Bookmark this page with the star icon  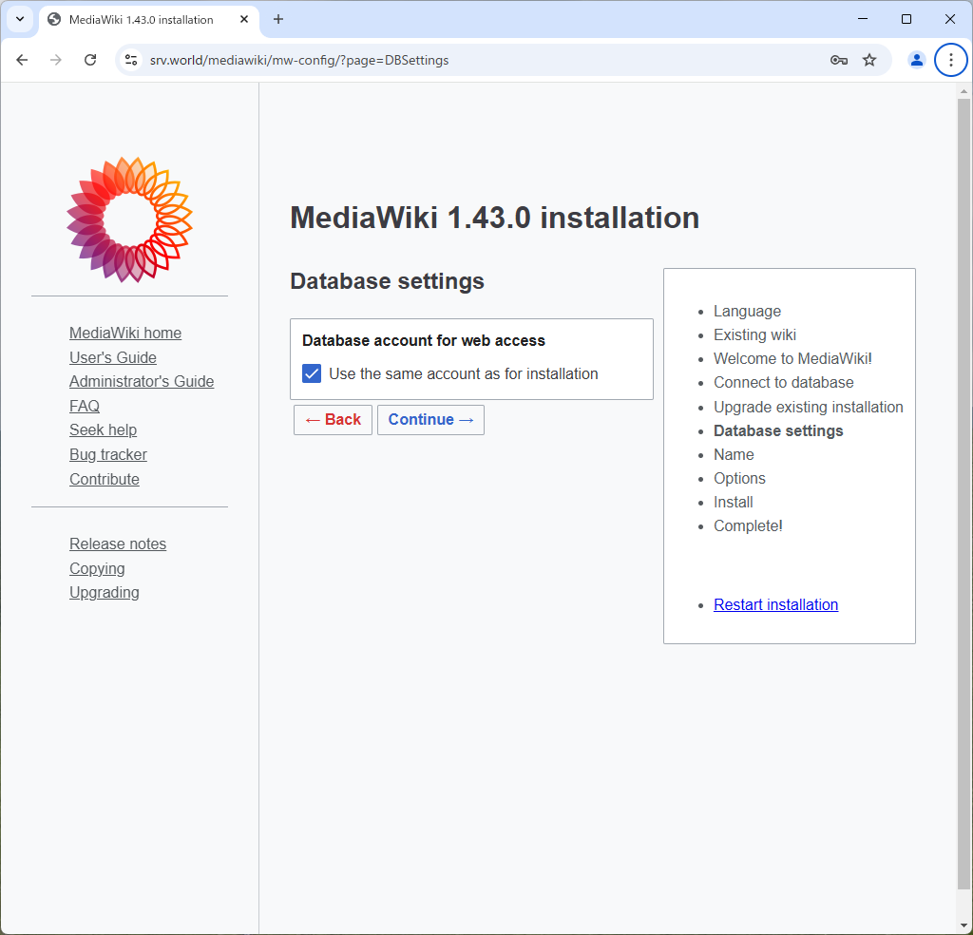pyautogui.click(x=869, y=60)
